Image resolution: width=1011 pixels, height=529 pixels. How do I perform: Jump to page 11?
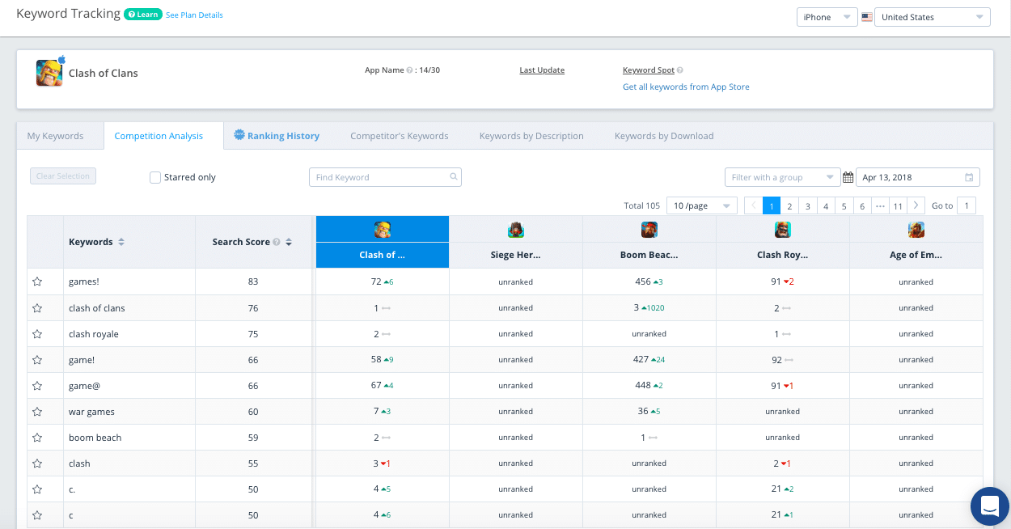[898, 205]
